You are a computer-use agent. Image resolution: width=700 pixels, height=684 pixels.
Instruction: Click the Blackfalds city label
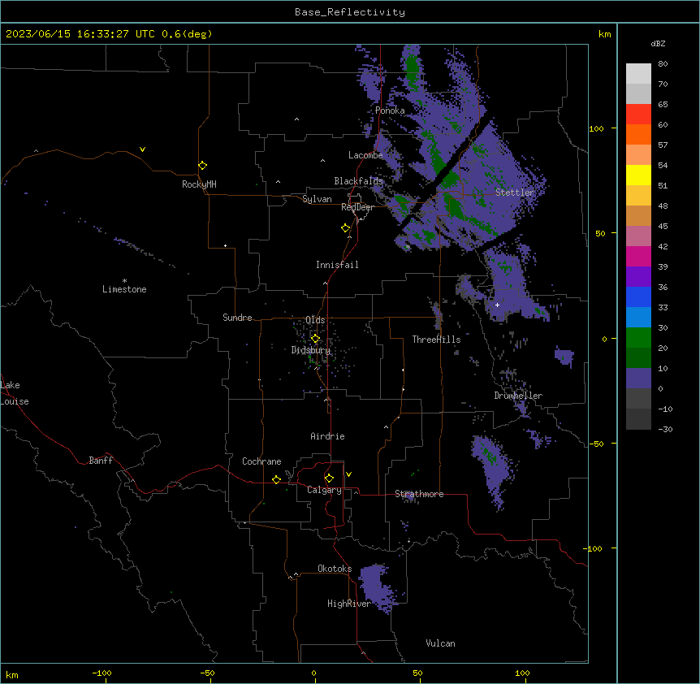358,181
